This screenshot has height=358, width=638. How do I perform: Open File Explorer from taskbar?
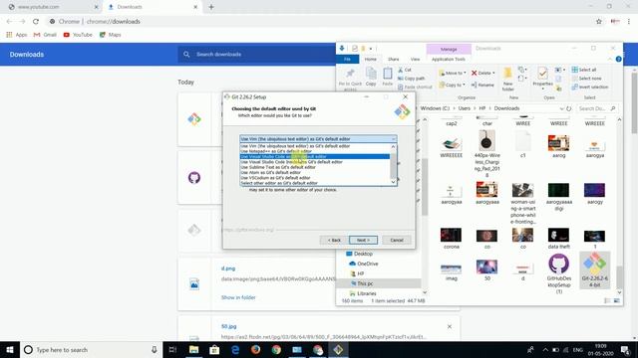coord(194,349)
